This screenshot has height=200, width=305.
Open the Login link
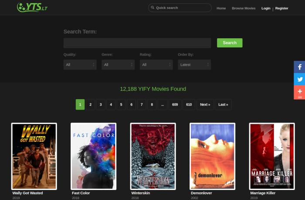(266, 8)
